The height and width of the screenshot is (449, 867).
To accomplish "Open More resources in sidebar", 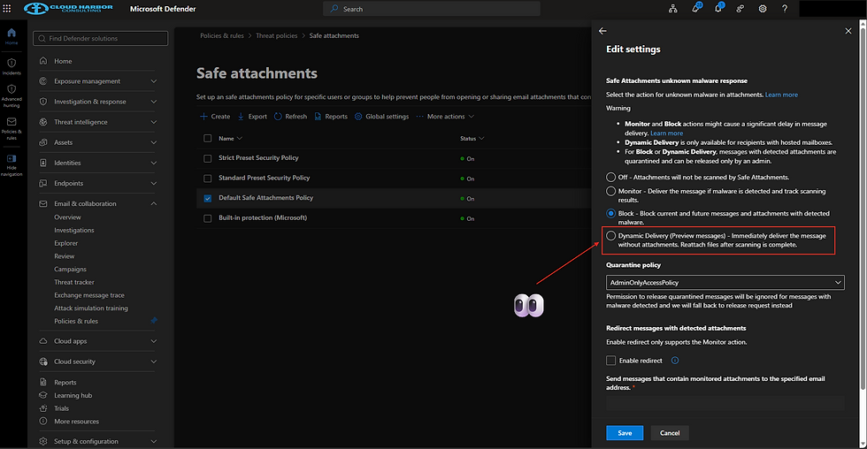I will (76, 422).
